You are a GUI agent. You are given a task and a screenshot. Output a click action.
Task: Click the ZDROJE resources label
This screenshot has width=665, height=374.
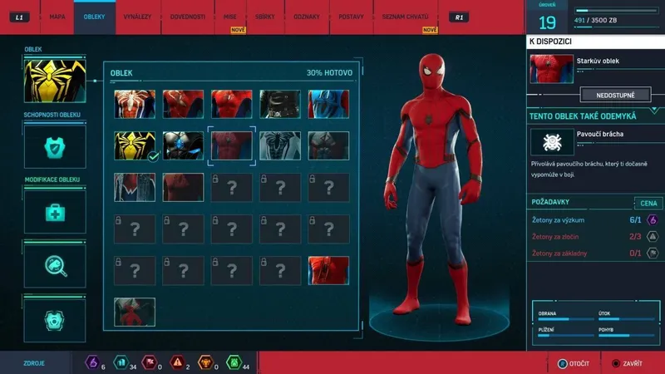34,363
